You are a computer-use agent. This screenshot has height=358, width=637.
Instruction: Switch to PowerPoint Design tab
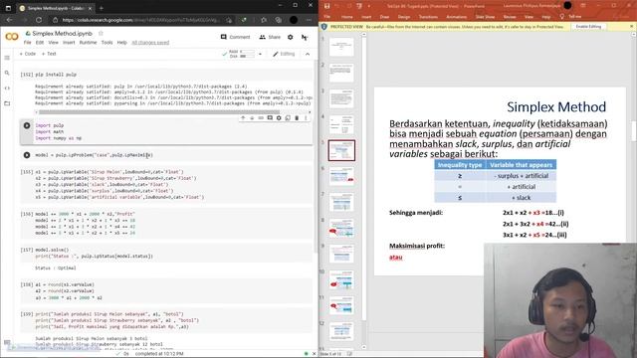(x=404, y=17)
